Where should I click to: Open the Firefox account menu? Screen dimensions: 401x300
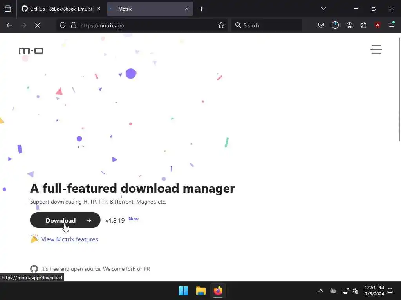click(x=349, y=25)
